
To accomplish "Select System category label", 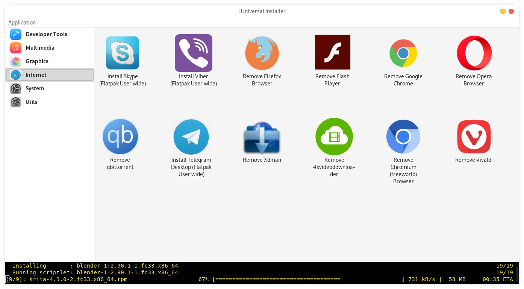I will click(35, 88).
